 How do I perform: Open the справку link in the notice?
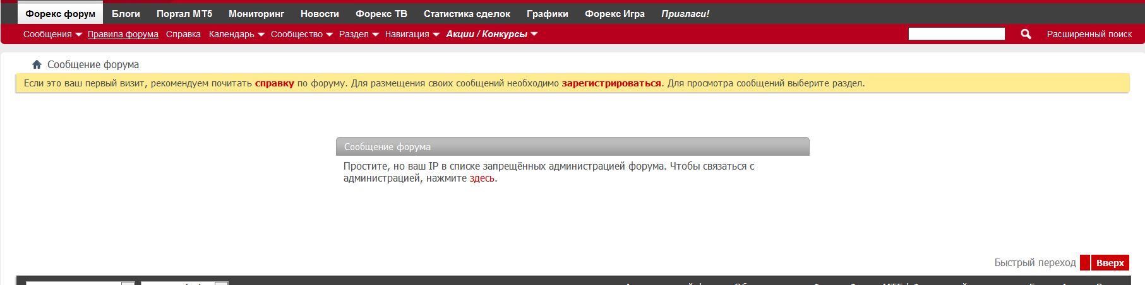[x=275, y=83]
